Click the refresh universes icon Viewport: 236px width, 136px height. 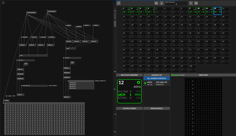click(119, 3)
